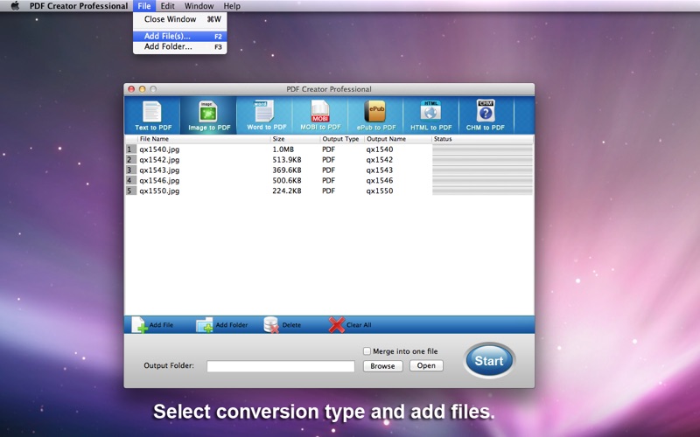This screenshot has width=700, height=437.
Task: Click PDF output type for qx1540.jpg
Action: [x=329, y=149]
